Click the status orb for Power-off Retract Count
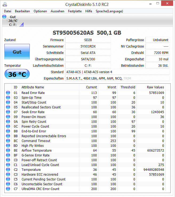Screen dimensions: 175x197 click(x=8, y=160)
